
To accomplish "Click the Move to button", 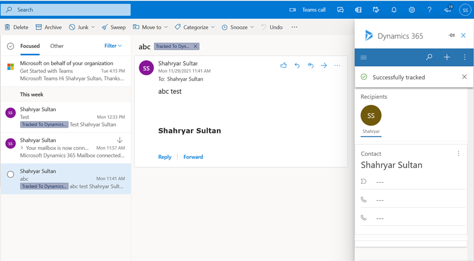I will 147,27.
